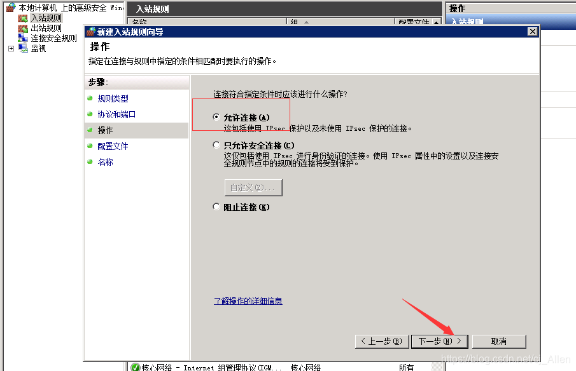Image resolution: width=576 pixels, height=371 pixels.
Task: Open 连接安全规则 via its computer icon
Action: 22,37
